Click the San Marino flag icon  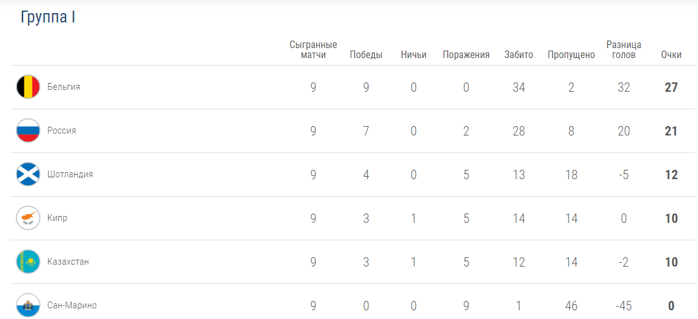pos(28,306)
